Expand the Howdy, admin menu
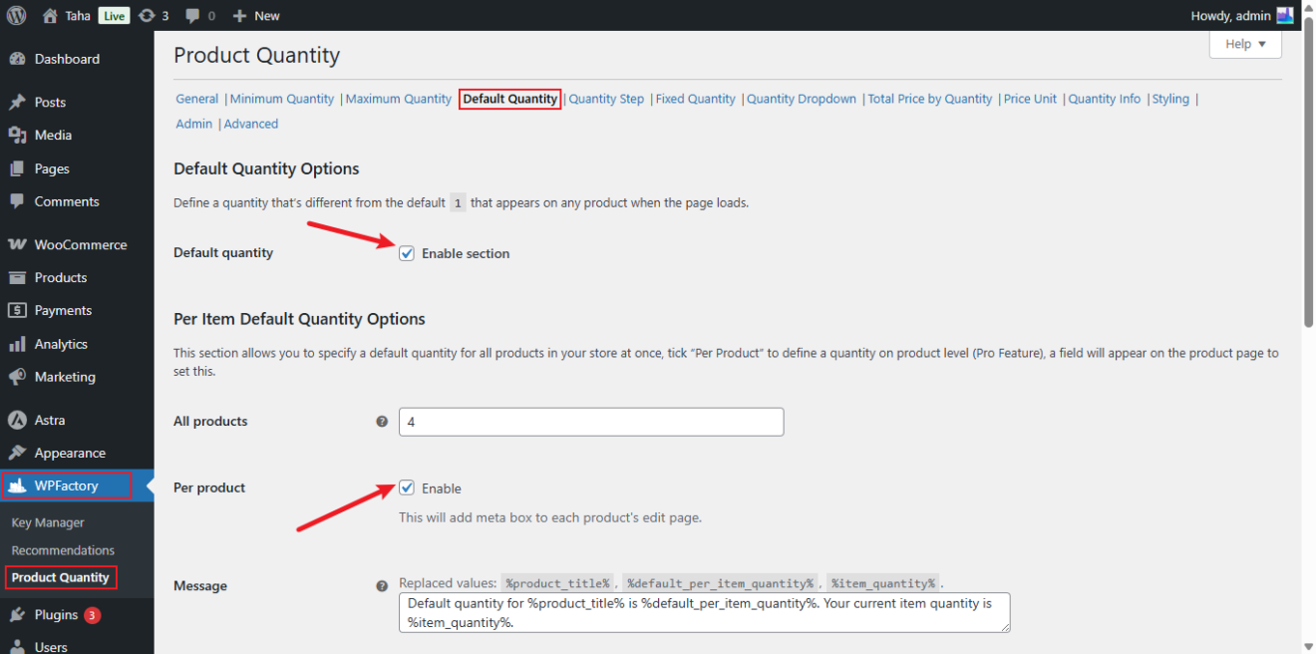The height and width of the screenshot is (654, 1316). click(1233, 15)
